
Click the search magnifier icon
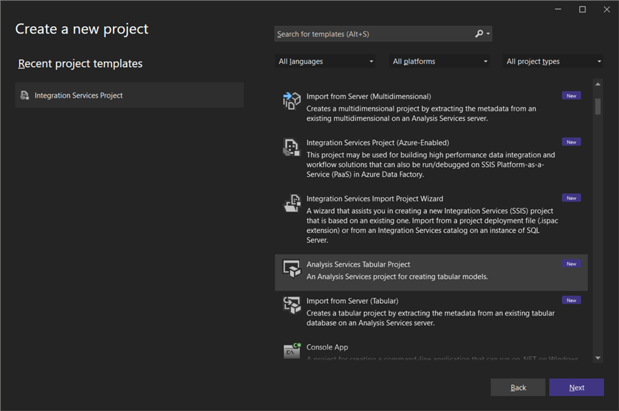coord(479,34)
